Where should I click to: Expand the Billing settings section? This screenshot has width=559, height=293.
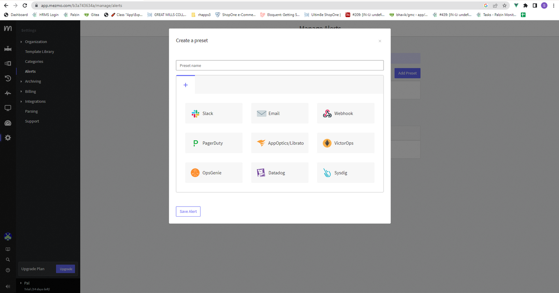(x=30, y=92)
